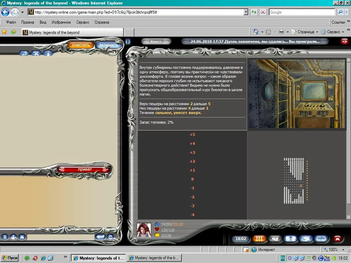
Task: Expand the address bar URL dropdown
Action: coord(246,12)
